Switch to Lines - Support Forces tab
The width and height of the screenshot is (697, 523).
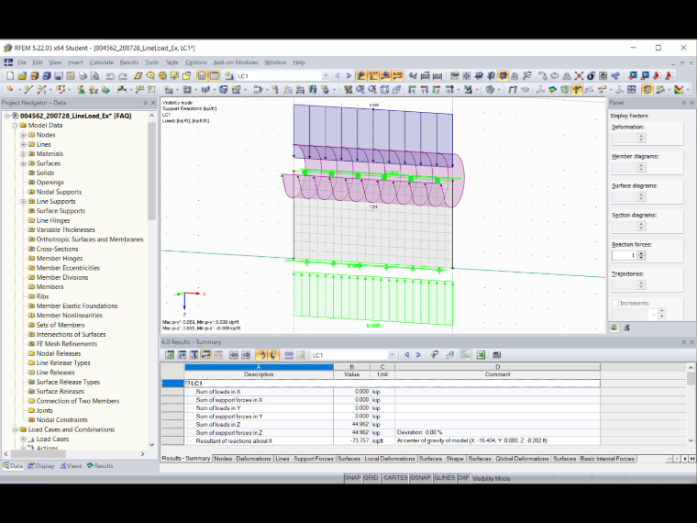point(304,459)
